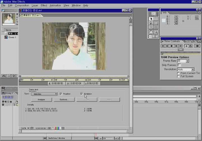Open the Animation menu
The image size is (202, 141).
pos(55,5)
